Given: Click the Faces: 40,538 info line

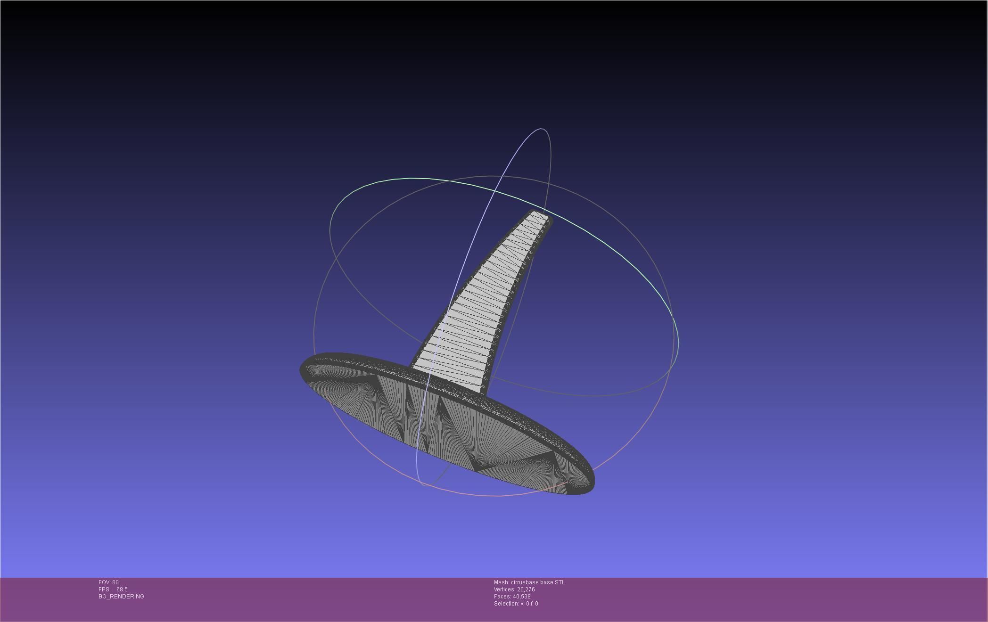Looking at the screenshot, I should point(512,597).
